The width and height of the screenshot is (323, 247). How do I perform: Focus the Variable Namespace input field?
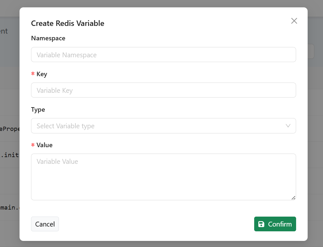coord(164,54)
